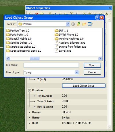This screenshot has width=115, height=132.
Task: Create new folder icon in dialog toolbar
Action: click(84, 24)
